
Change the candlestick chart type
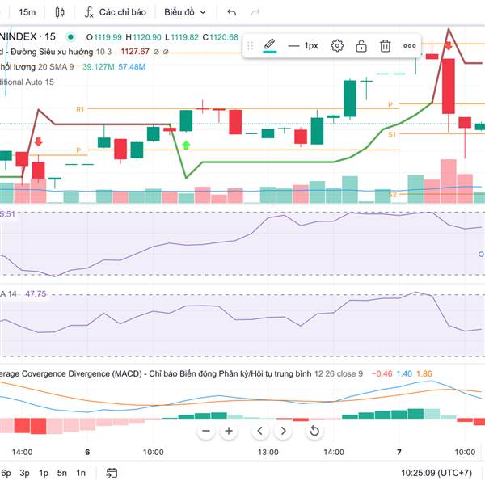pyautogui.click(x=60, y=12)
